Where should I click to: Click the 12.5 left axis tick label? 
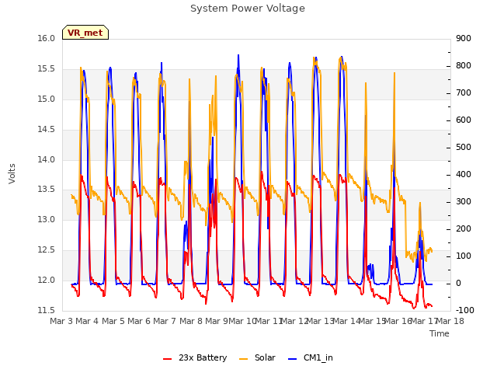[46, 250]
